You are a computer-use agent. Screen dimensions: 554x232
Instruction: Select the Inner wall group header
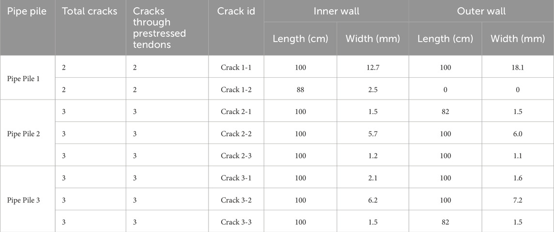click(x=336, y=11)
